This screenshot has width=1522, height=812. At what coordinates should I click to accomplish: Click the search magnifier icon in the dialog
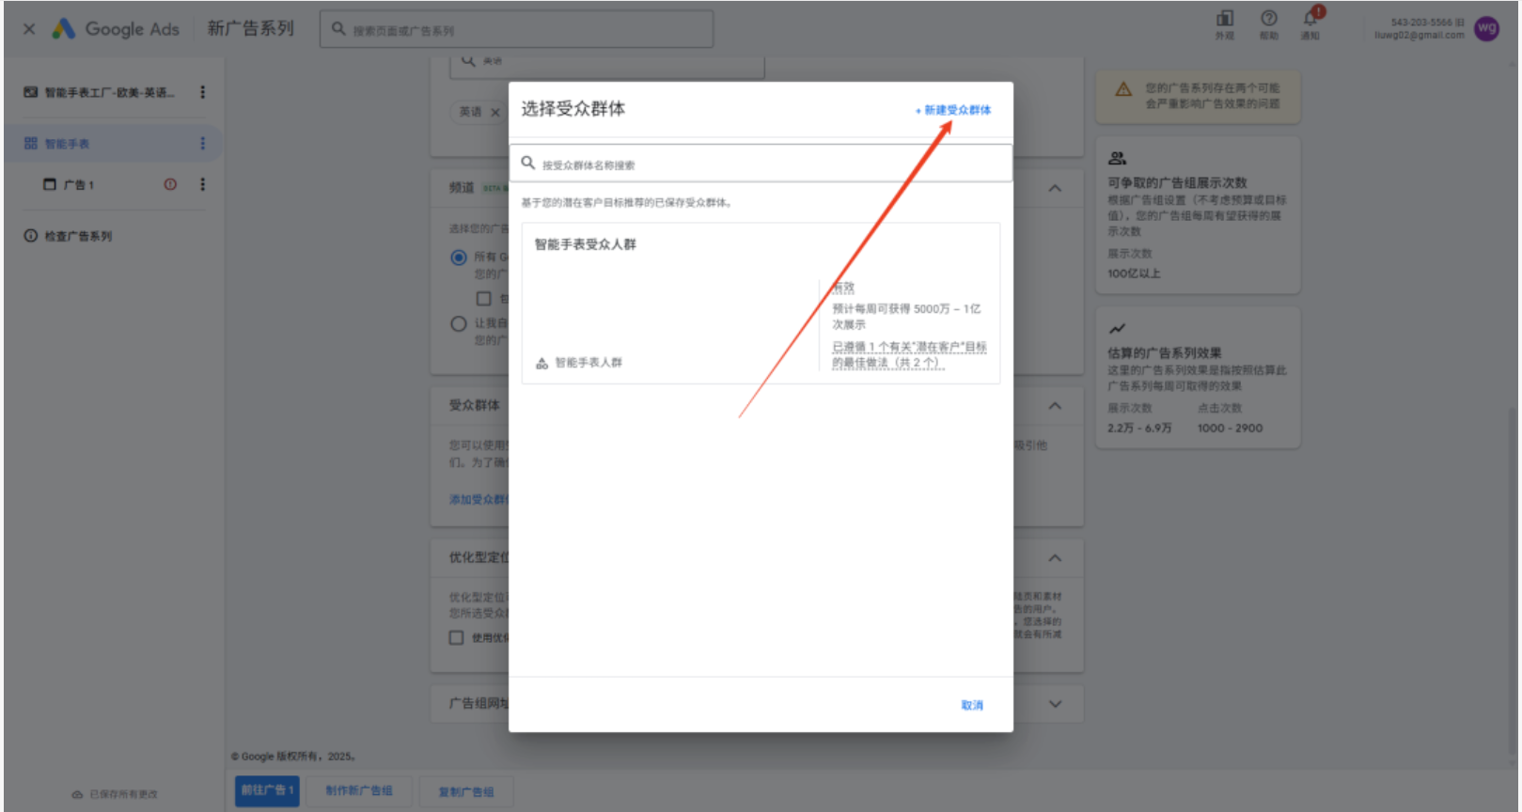(x=528, y=163)
